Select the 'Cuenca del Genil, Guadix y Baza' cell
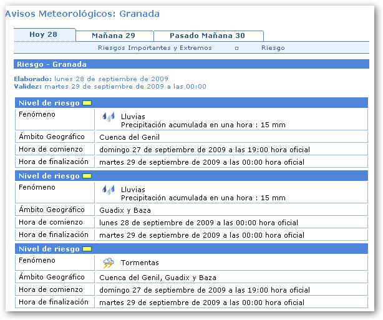This screenshot has width=383, height=320. (x=158, y=278)
